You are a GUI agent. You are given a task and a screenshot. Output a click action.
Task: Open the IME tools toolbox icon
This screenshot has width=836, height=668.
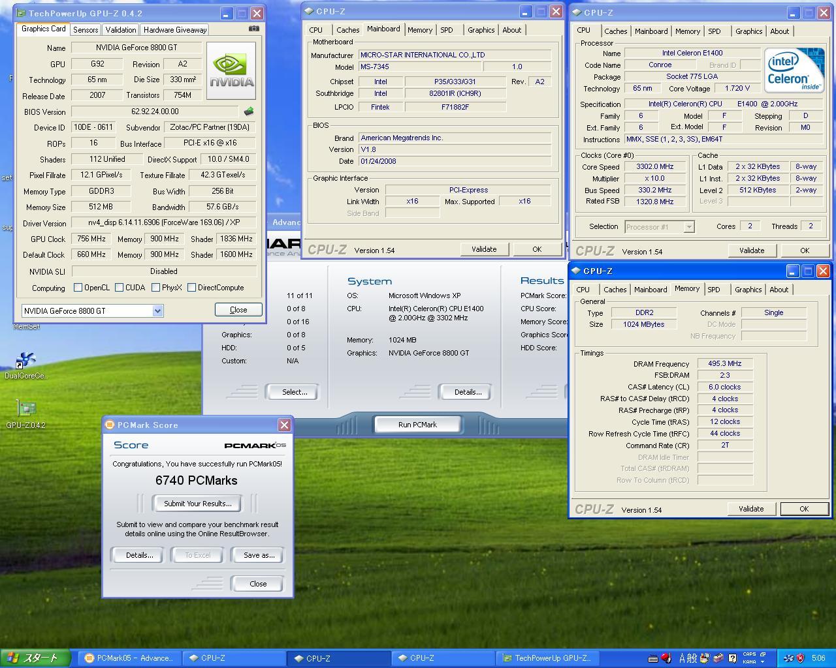tap(718, 658)
